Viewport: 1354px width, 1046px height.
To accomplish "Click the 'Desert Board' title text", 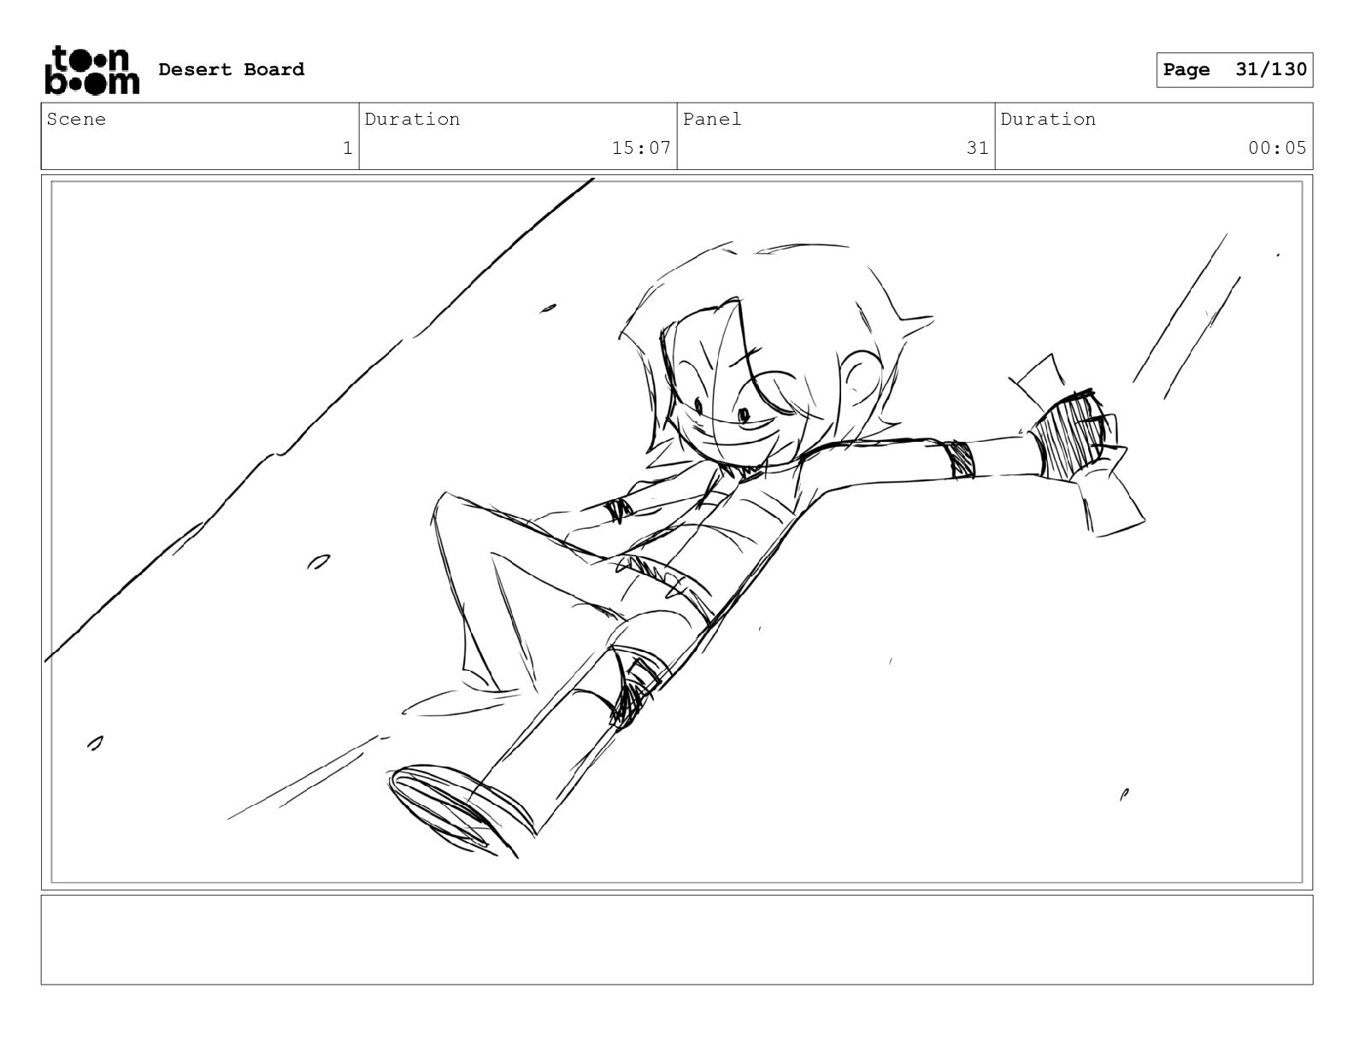I will [232, 69].
